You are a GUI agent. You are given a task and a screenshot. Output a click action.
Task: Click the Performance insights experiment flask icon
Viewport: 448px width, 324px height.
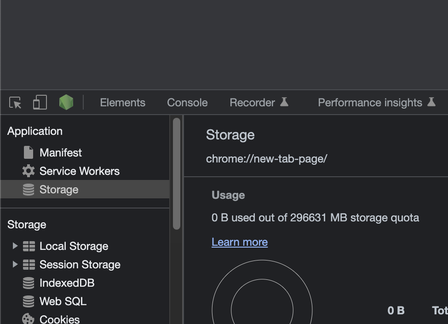[x=431, y=102]
